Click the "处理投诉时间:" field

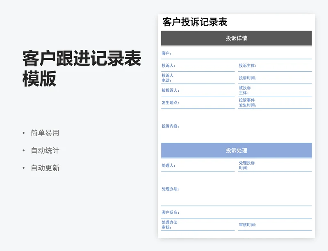tap(275, 165)
